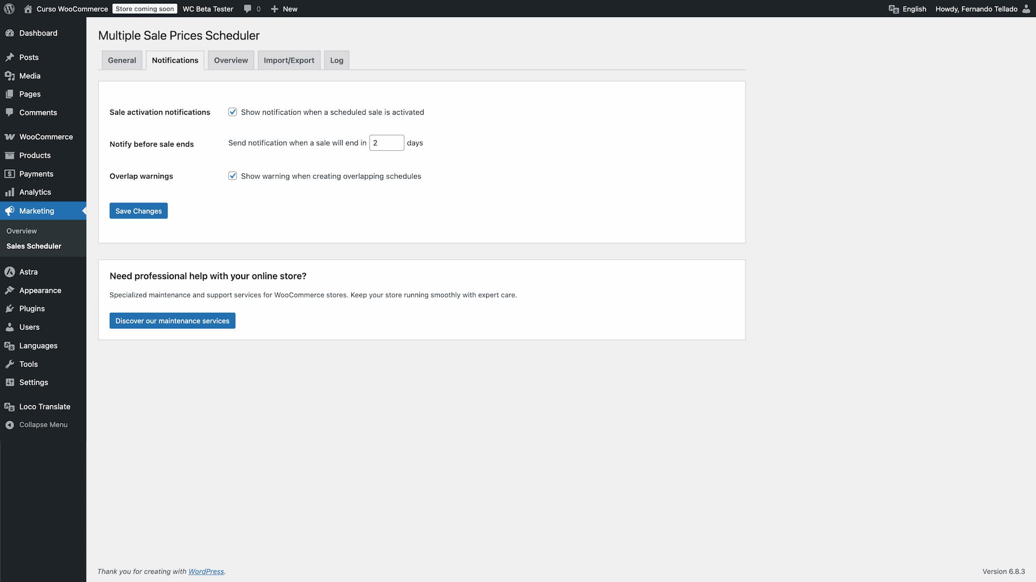Select the Astra sidebar icon
The width and height of the screenshot is (1036, 582).
point(10,272)
